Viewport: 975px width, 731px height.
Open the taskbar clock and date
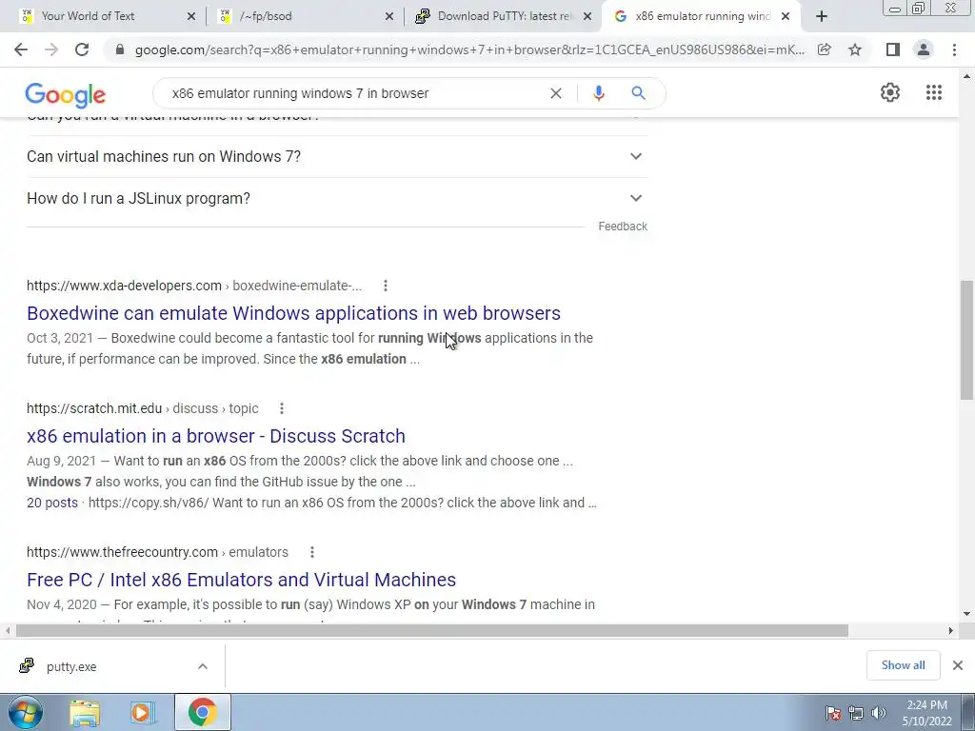(x=926, y=713)
